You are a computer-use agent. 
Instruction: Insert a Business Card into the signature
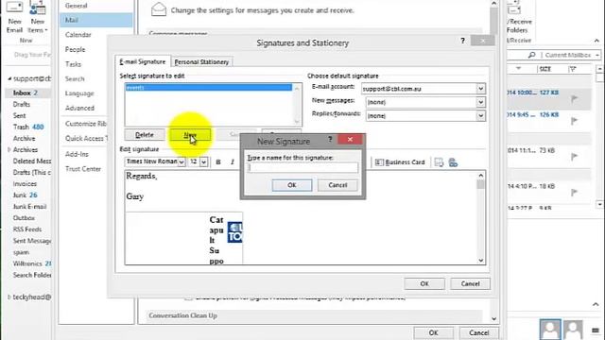point(400,162)
